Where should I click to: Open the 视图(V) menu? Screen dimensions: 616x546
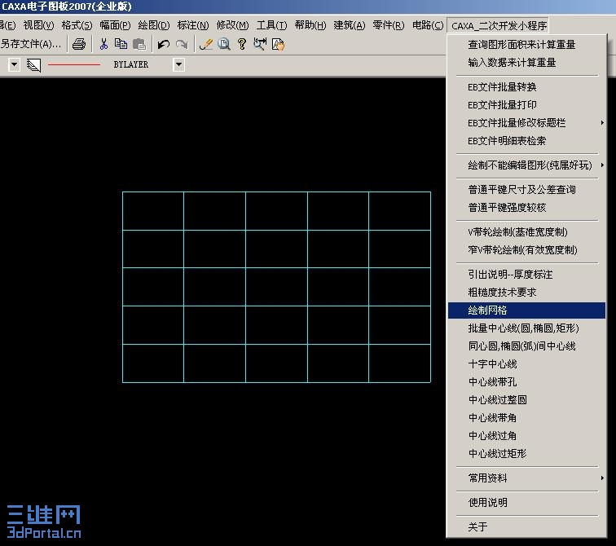click(38, 25)
